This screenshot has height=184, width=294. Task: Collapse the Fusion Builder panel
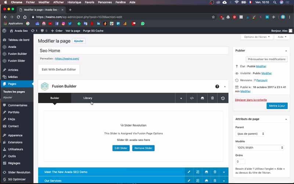225,86
